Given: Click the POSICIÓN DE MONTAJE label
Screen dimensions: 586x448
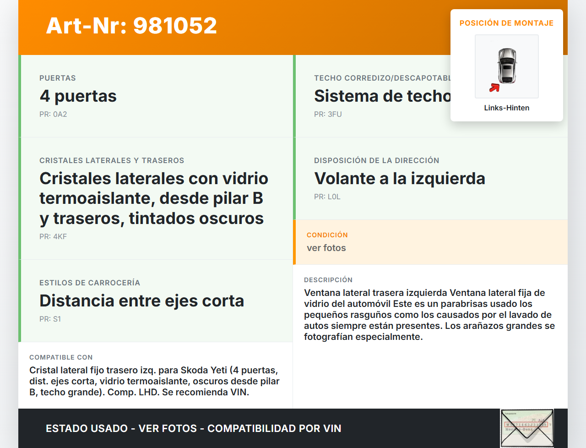Looking at the screenshot, I should [x=507, y=23].
